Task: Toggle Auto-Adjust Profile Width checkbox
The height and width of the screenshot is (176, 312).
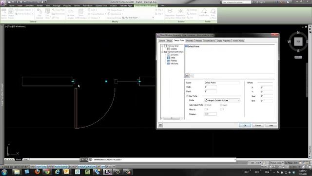Action: (x=206, y=105)
